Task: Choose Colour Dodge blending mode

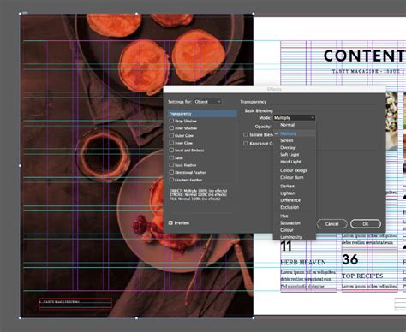Action: [x=295, y=170]
